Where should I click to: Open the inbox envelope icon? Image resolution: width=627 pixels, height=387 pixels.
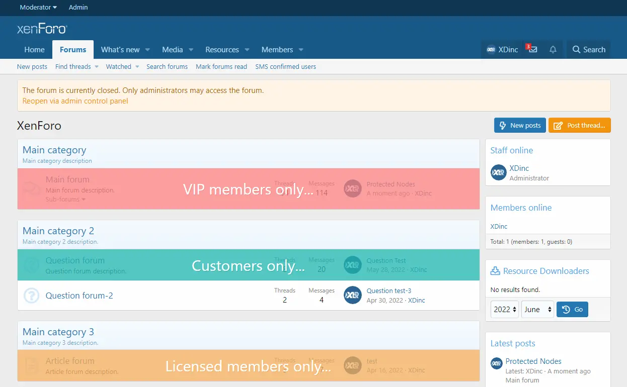[532, 50]
